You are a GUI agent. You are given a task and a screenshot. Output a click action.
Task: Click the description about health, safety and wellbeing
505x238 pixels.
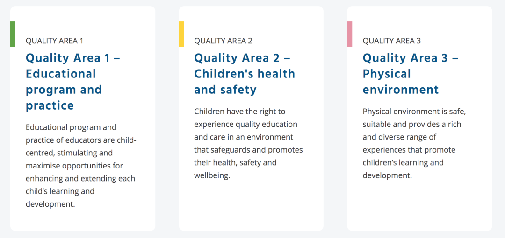point(249,144)
